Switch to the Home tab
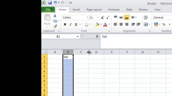 (62, 10)
